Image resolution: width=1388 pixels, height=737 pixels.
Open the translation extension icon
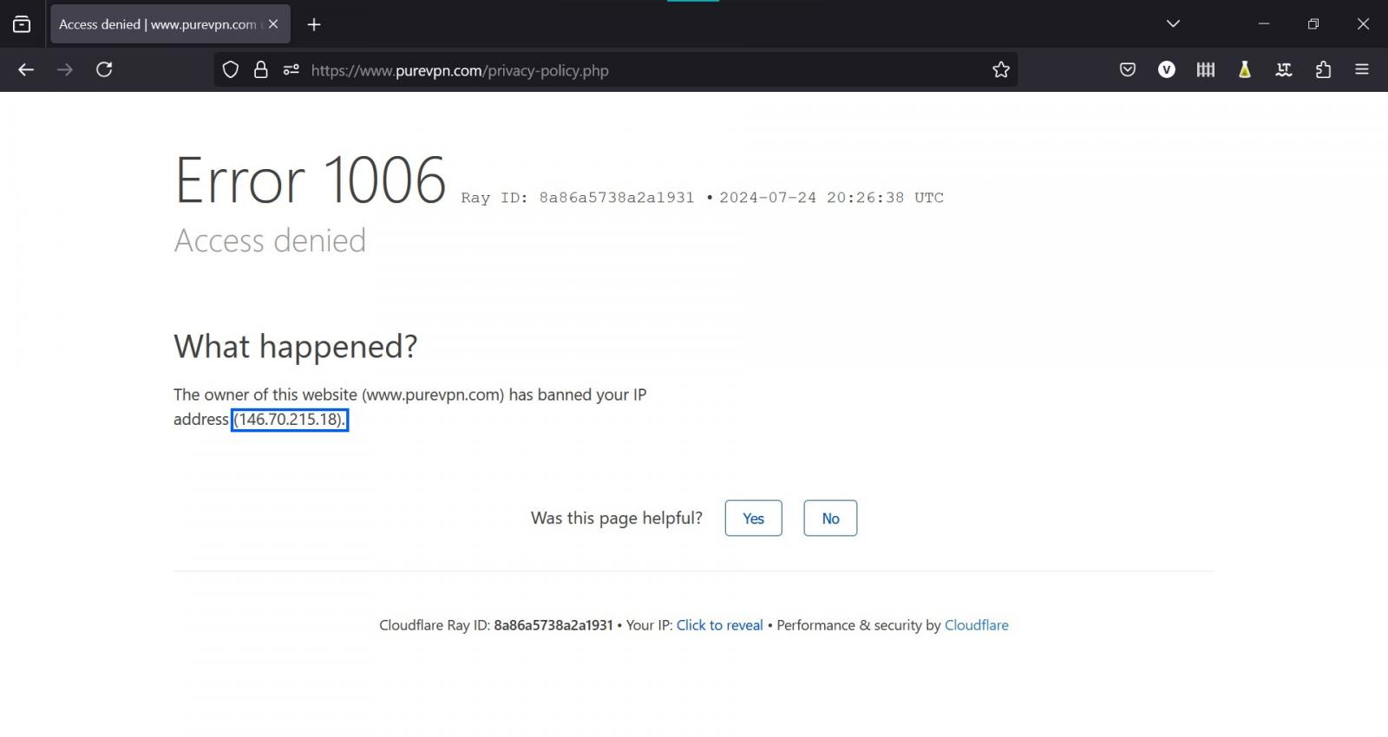1283,70
